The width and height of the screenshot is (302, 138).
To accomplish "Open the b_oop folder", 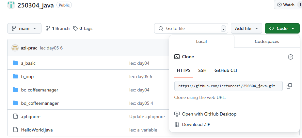I will point(27,76).
